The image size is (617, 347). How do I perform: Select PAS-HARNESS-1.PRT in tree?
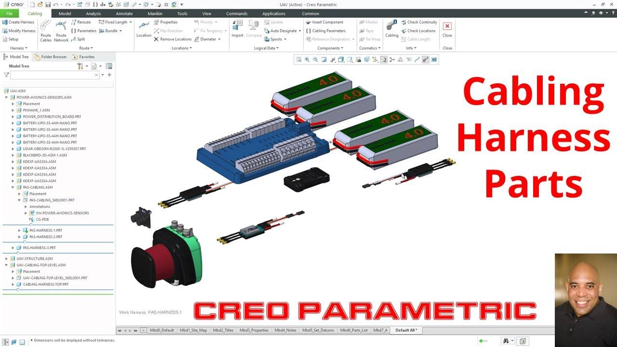coord(46,230)
